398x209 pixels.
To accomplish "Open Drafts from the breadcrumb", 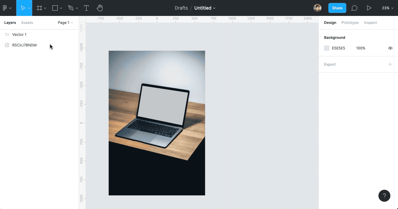I will pos(181,8).
